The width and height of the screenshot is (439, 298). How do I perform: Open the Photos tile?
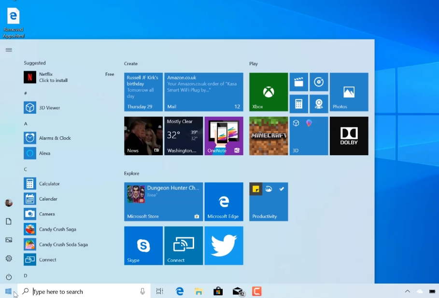(349, 92)
